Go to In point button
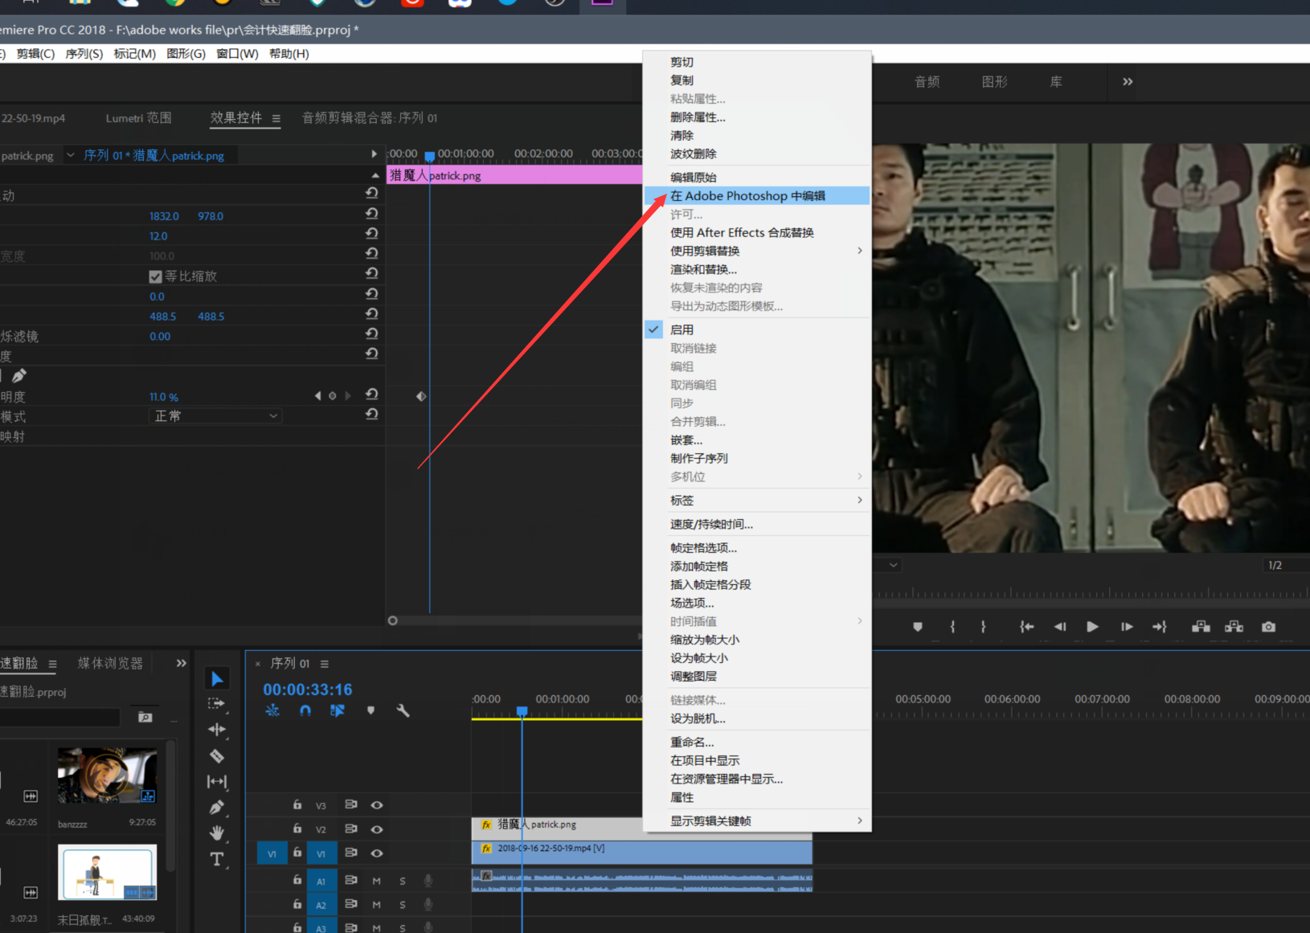The width and height of the screenshot is (1310, 933). [1026, 627]
